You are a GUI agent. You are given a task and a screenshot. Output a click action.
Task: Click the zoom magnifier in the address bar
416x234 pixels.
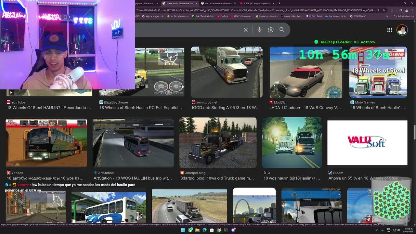[378, 10]
